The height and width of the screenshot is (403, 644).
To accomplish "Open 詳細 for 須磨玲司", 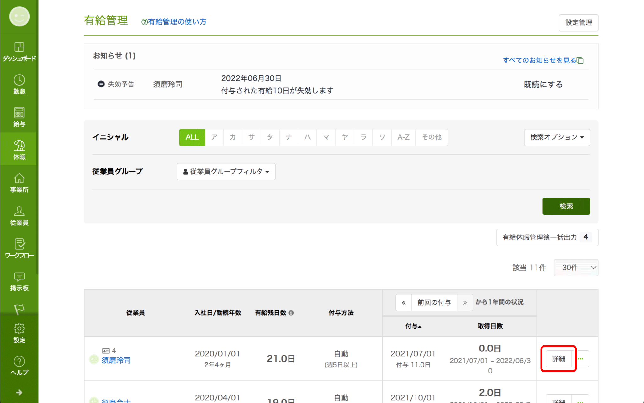I will (559, 359).
